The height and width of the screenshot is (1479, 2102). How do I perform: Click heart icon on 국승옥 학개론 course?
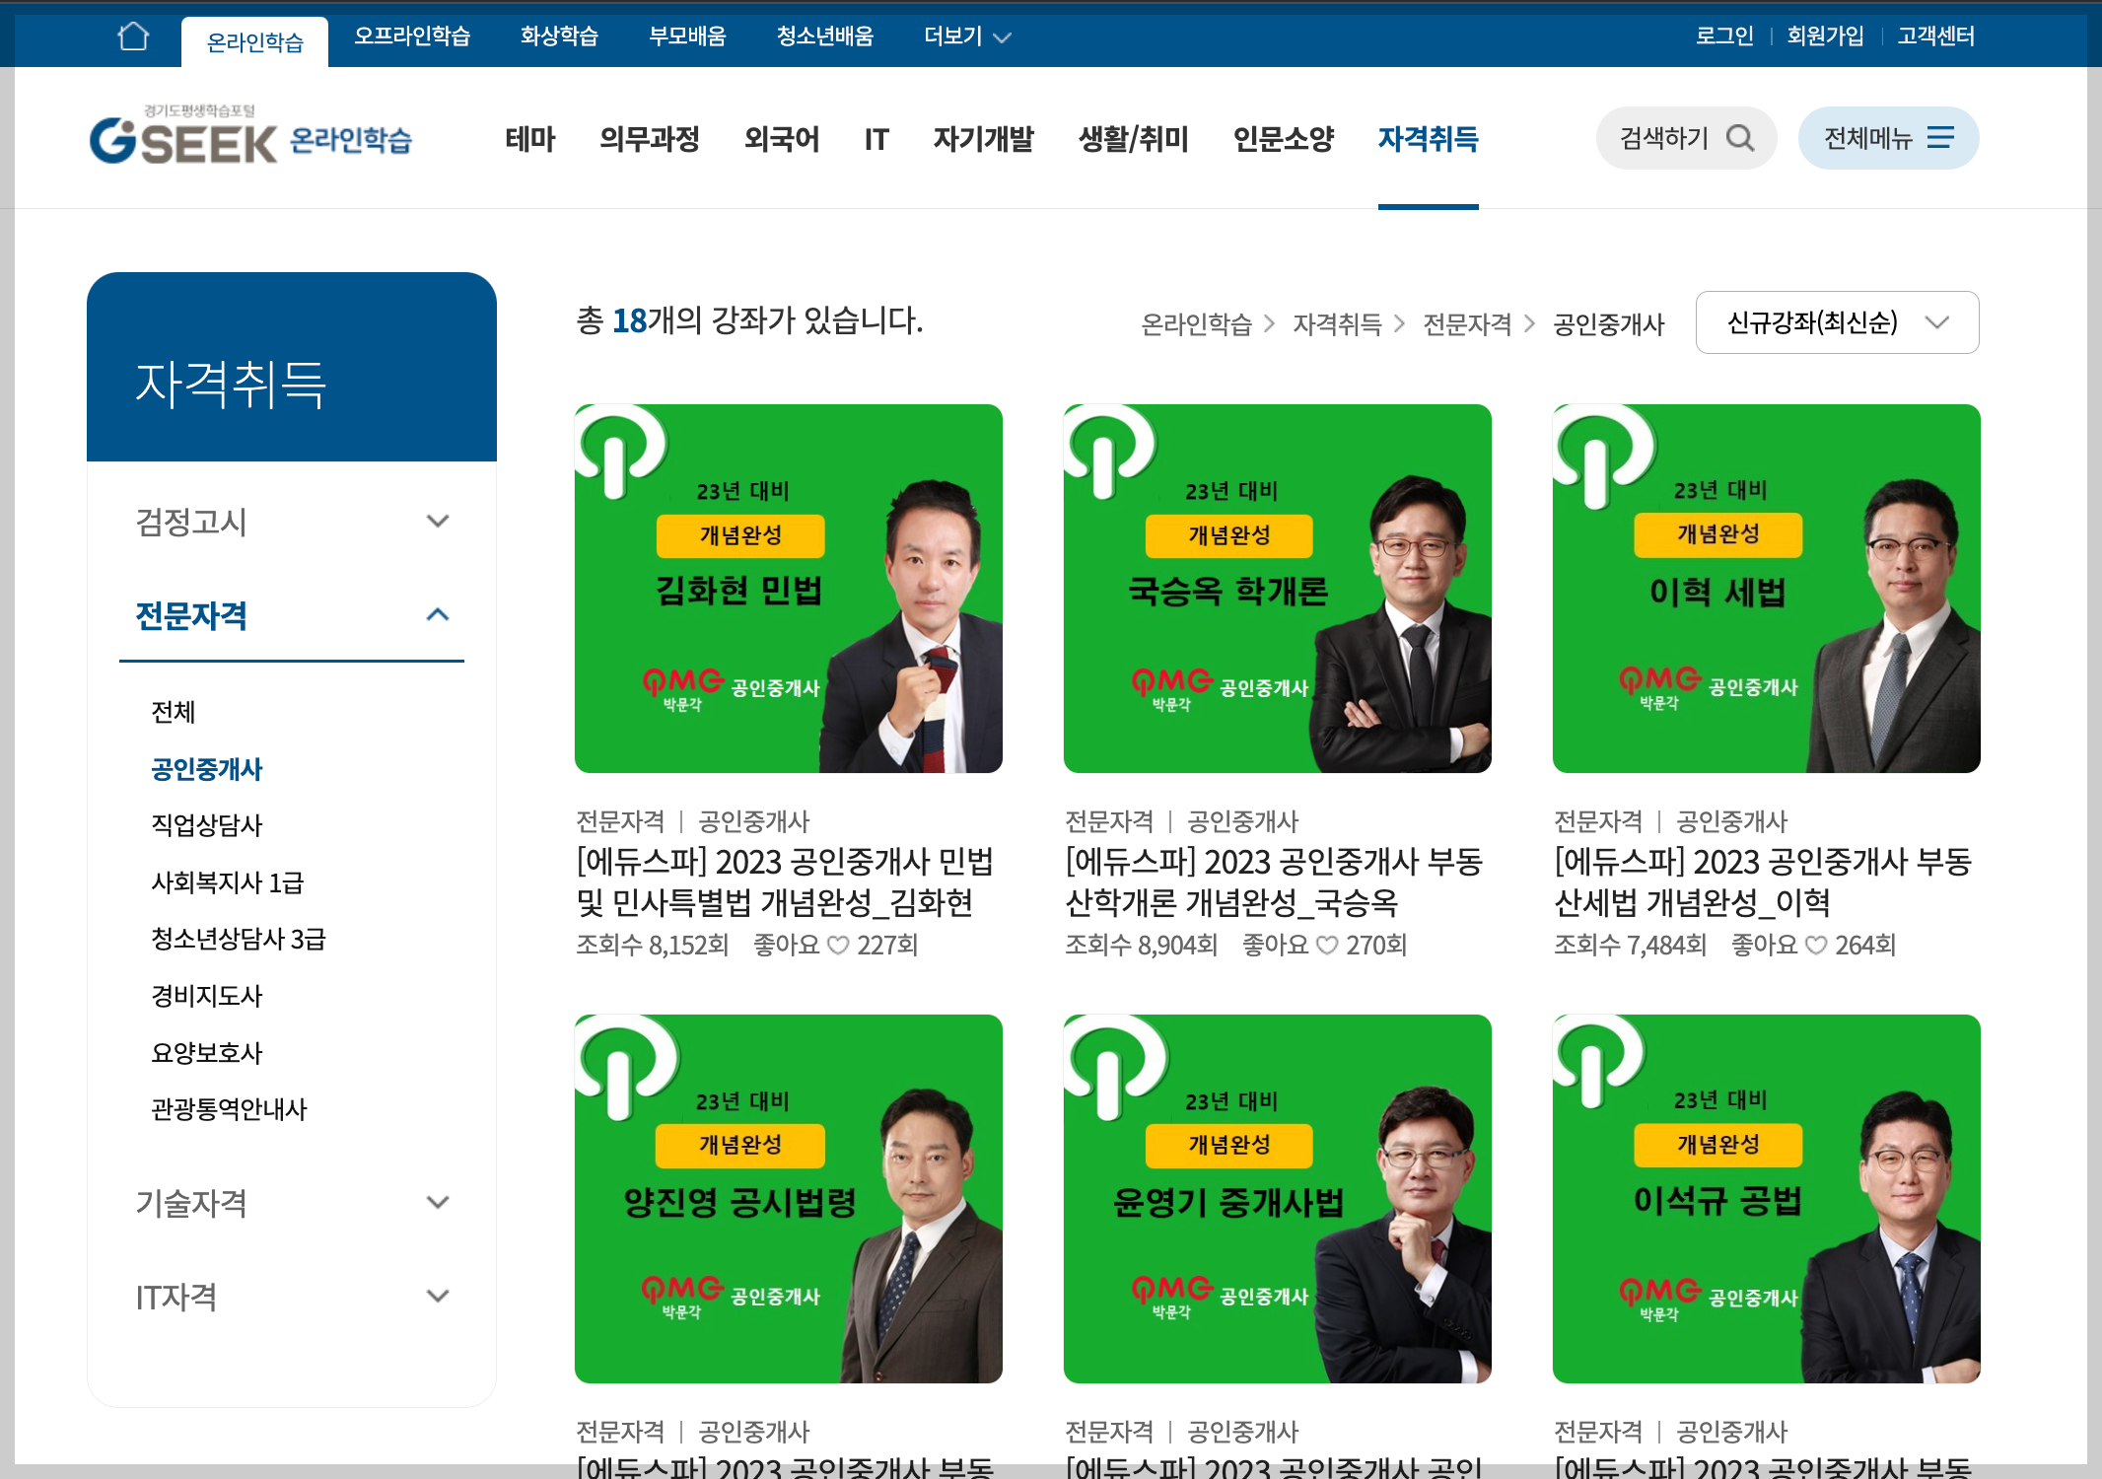coord(1327,946)
